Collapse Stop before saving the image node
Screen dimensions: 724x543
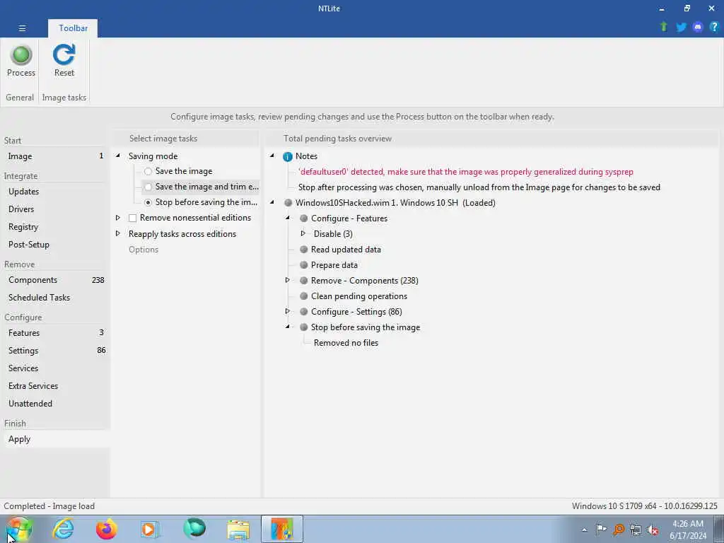click(288, 327)
